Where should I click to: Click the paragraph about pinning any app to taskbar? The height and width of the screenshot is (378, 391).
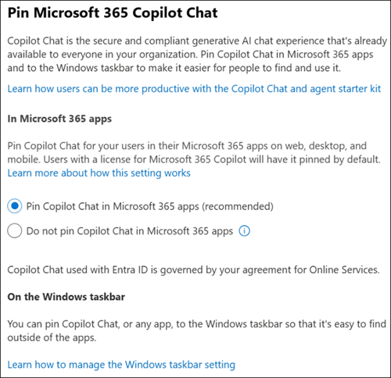(x=196, y=331)
